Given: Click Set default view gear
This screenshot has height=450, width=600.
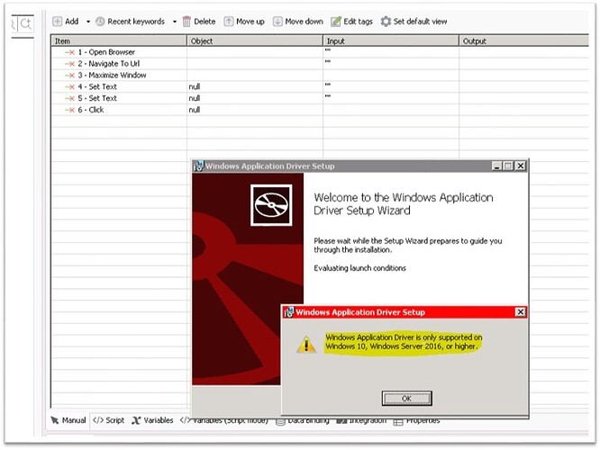Looking at the screenshot, I should [x=414, y=22].
